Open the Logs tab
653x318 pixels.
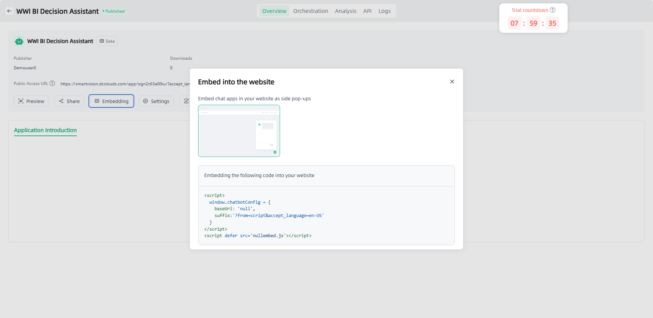tap(384, 11)
